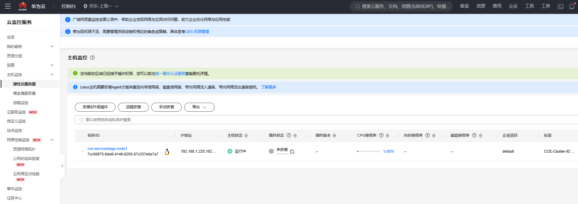The width and height of the screenshot is (578, 204).
Task: Open the 统一身份认证服务 link
Action: point(170,74)
